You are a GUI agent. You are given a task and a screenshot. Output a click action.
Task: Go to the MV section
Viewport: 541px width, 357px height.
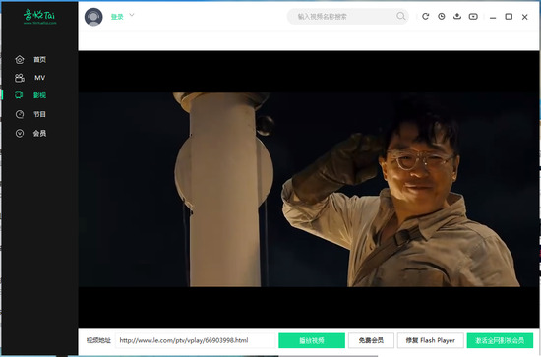point(39,78)
